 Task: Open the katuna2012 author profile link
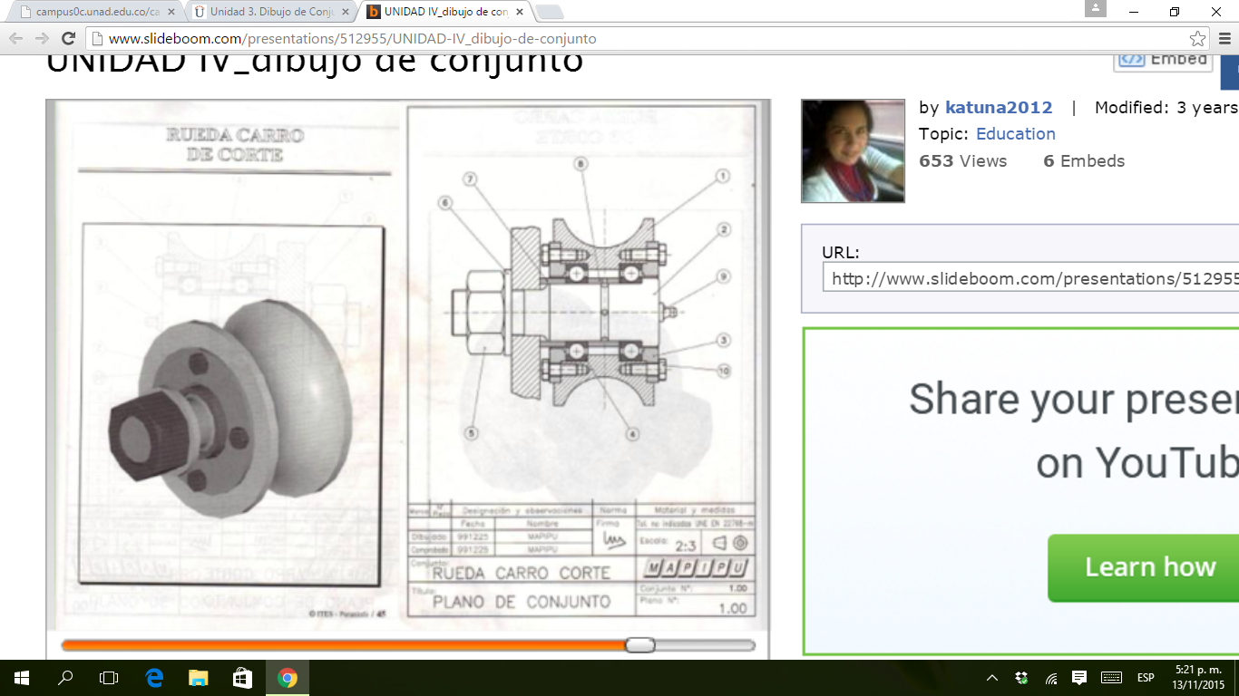[x=999, y=108]
